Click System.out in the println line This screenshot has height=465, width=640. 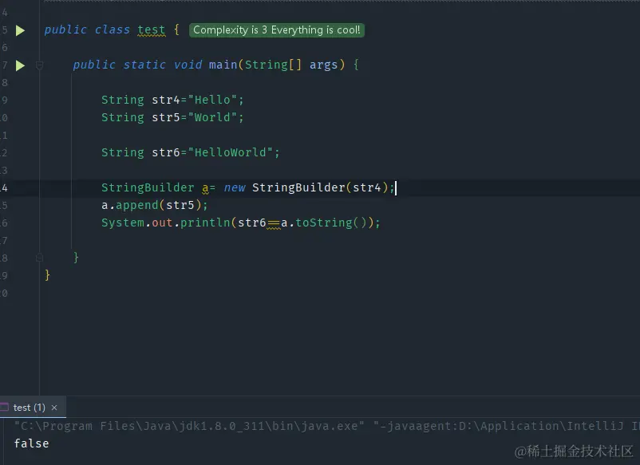coord(136,223)
